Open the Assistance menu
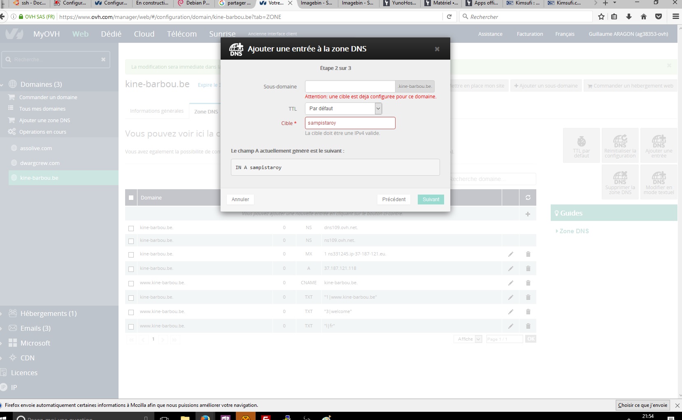The height and width of the screenshot is (420, 682). pyautogui.click(x=490, y=34)
